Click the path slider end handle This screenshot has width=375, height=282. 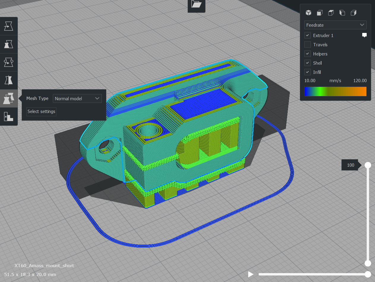click(368, 274)
